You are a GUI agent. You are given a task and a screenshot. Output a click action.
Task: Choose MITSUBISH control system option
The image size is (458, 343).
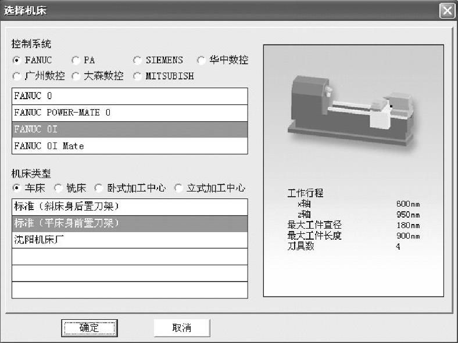pos(137,76)
